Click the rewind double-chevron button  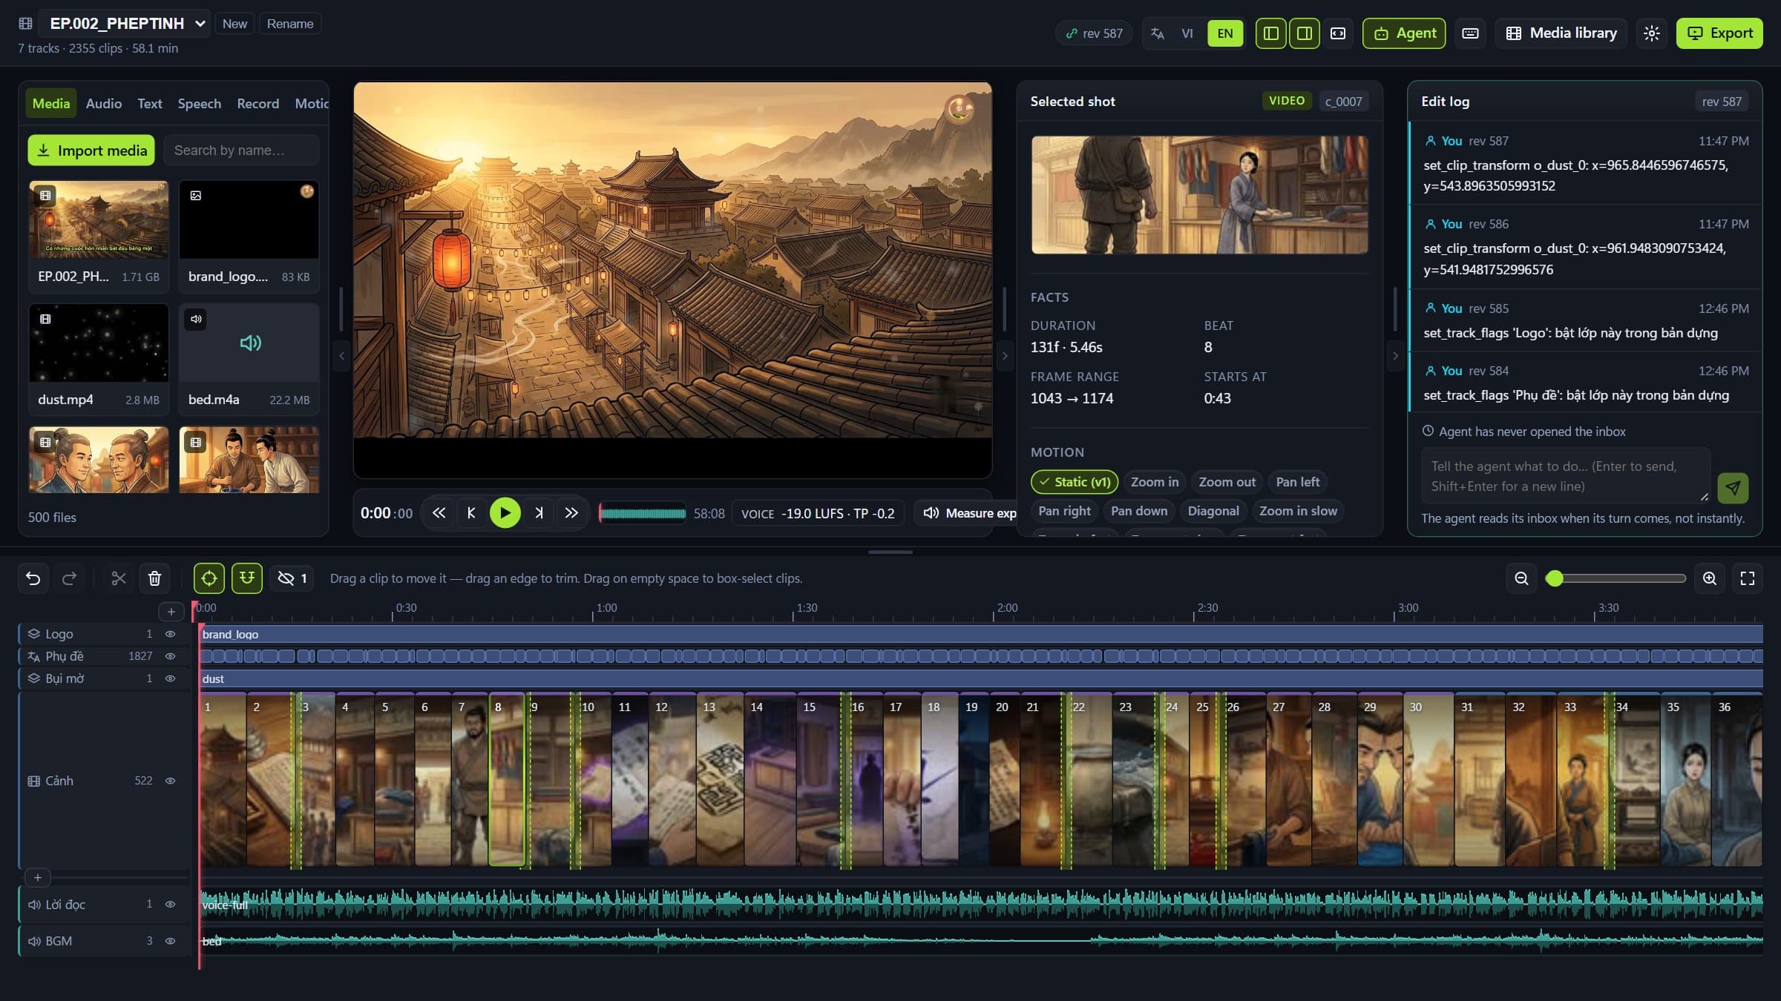439,513
